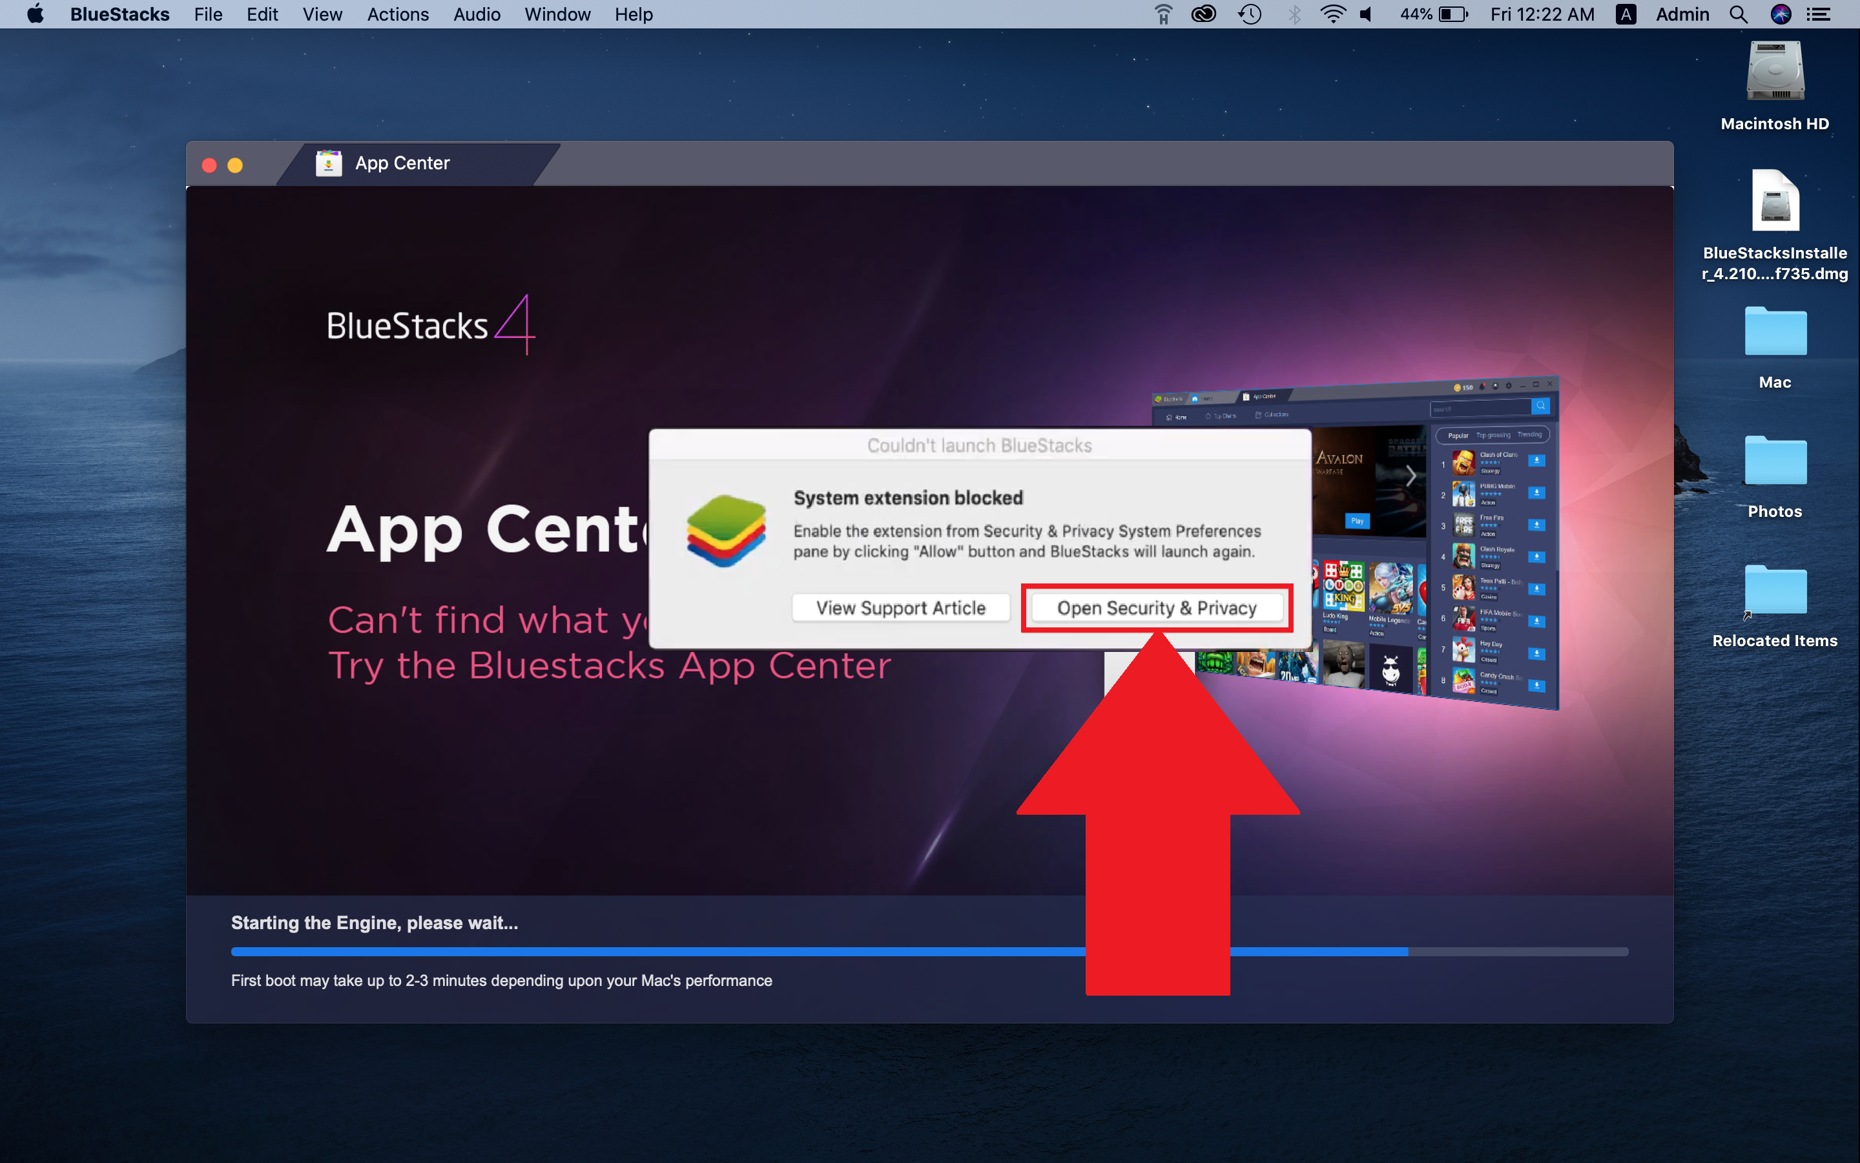Click the screen mirroring icon in menu bar
1860x1163 pixels.
click(1161, 14)
